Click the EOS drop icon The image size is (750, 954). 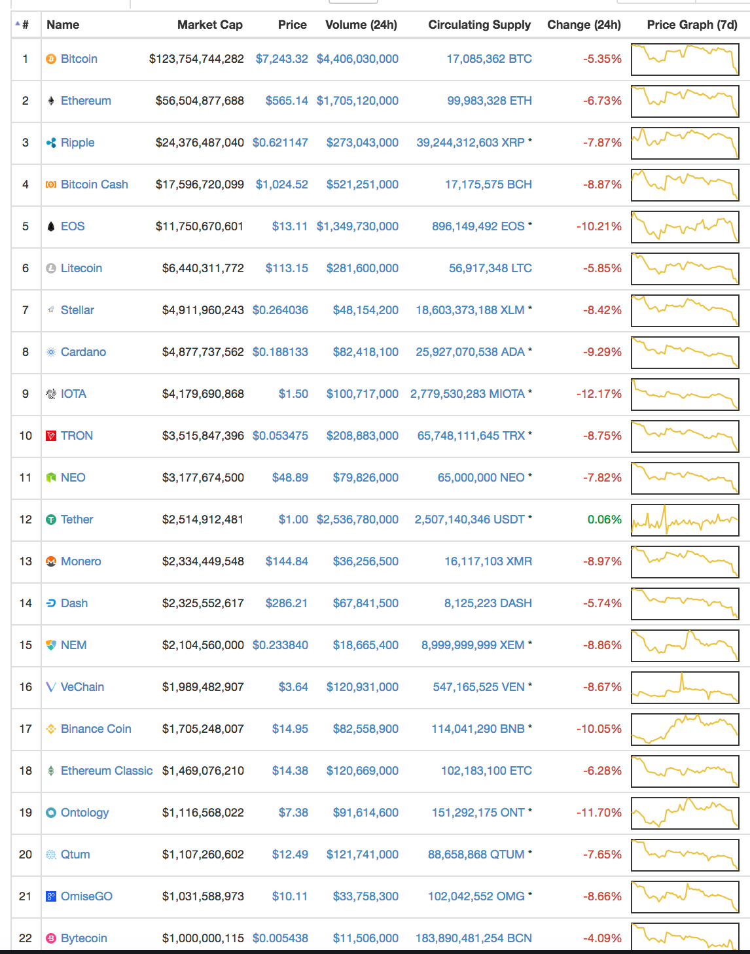point(51,226)
